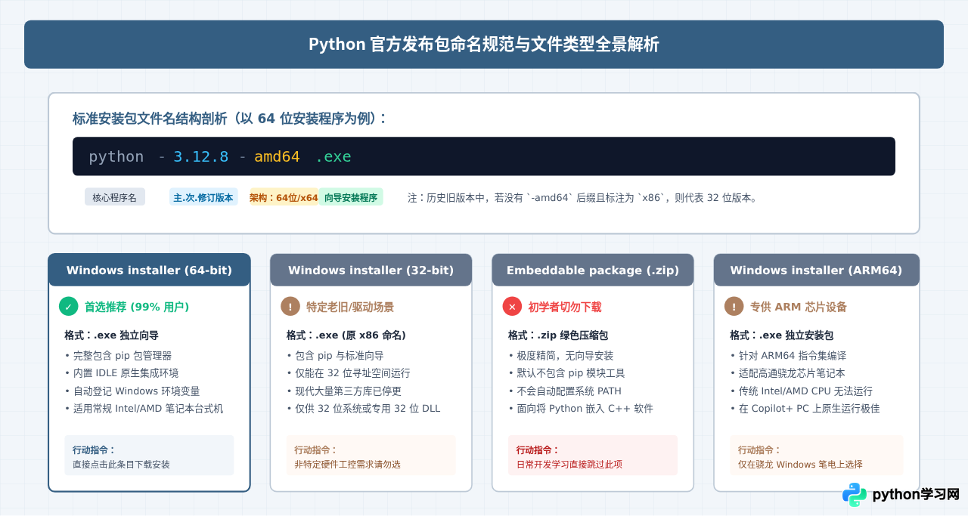Click '格式：.exe 独立安装包' text
Image resolution: width=968 pixels, height=516 pixels.
tap(781, 335)
